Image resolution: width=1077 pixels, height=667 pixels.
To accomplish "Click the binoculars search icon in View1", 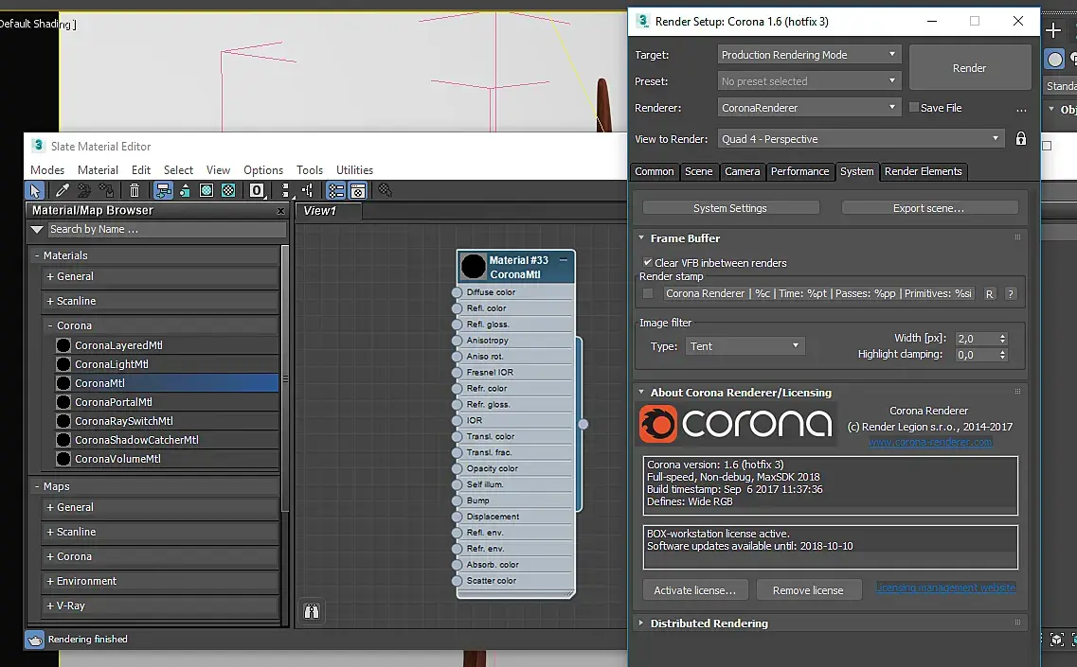I will (311, 612).
